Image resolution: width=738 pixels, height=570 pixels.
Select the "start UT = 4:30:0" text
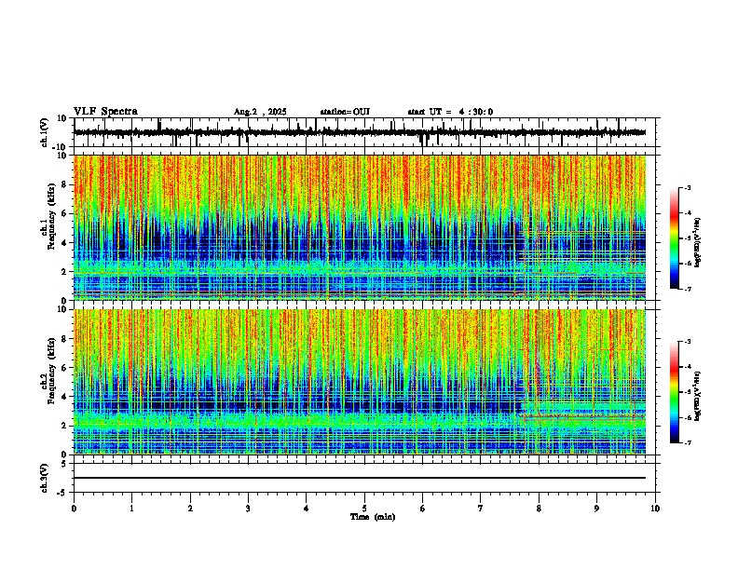(450, 112)
